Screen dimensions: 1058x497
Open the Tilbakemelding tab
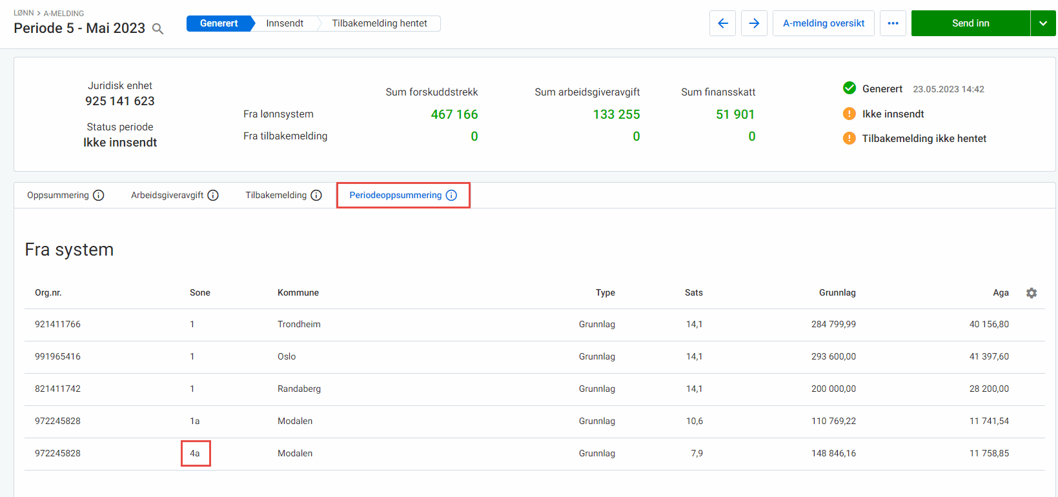pos(276,196)
